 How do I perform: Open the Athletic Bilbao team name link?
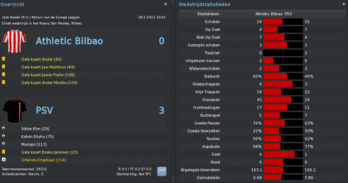click(x=69, y=41)
